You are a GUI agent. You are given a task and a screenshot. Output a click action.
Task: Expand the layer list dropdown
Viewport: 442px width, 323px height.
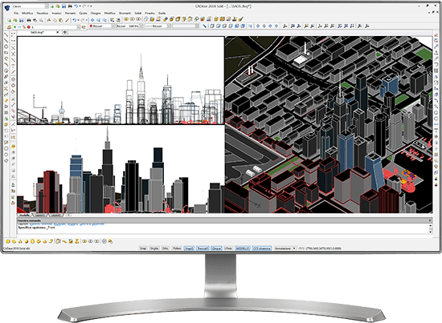tap(79, 27)
